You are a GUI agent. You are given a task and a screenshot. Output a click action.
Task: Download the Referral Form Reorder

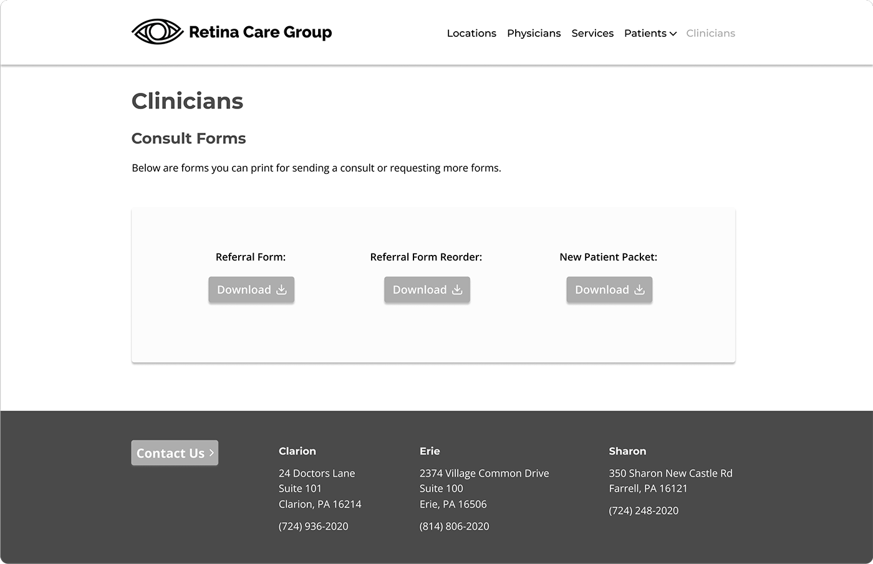[420, 290]
